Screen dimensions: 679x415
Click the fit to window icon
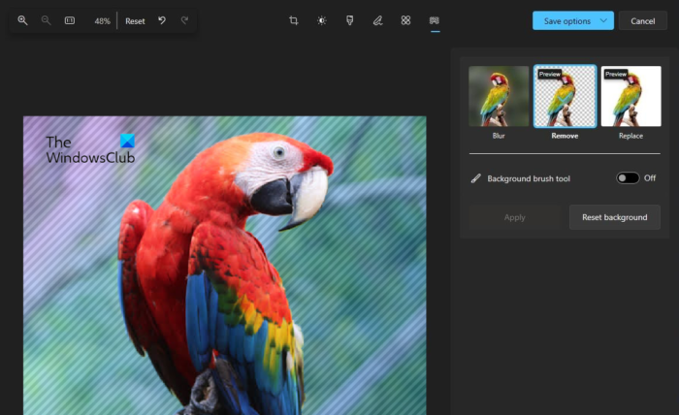pos(70,20)
